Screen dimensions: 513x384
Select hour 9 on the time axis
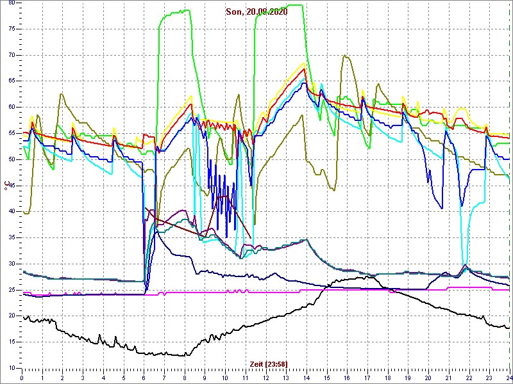[x=205, y=378]
